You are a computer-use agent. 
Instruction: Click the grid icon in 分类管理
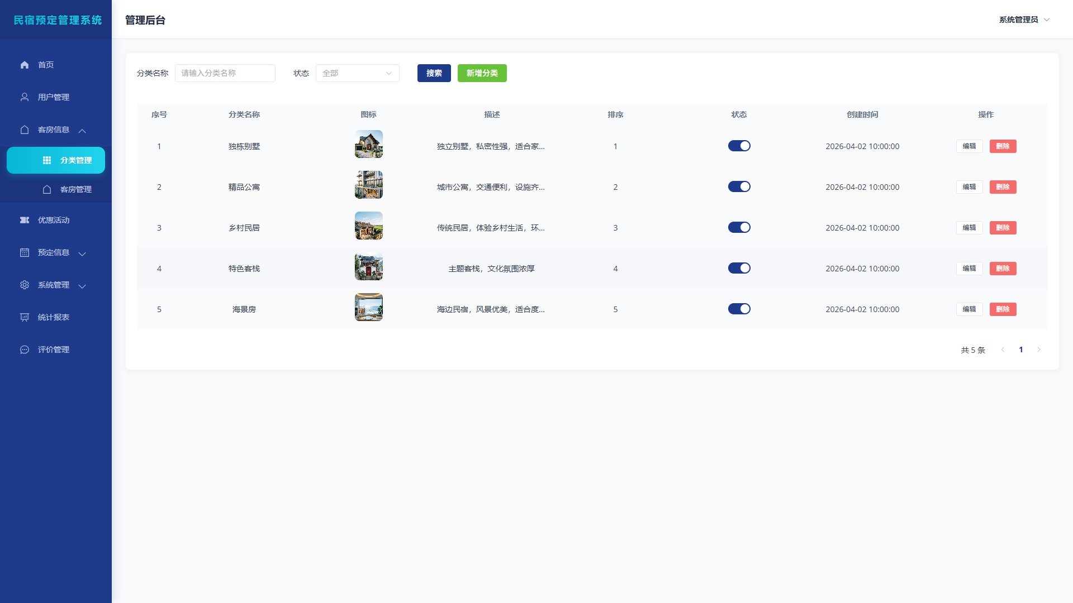(x=47, y=160)
